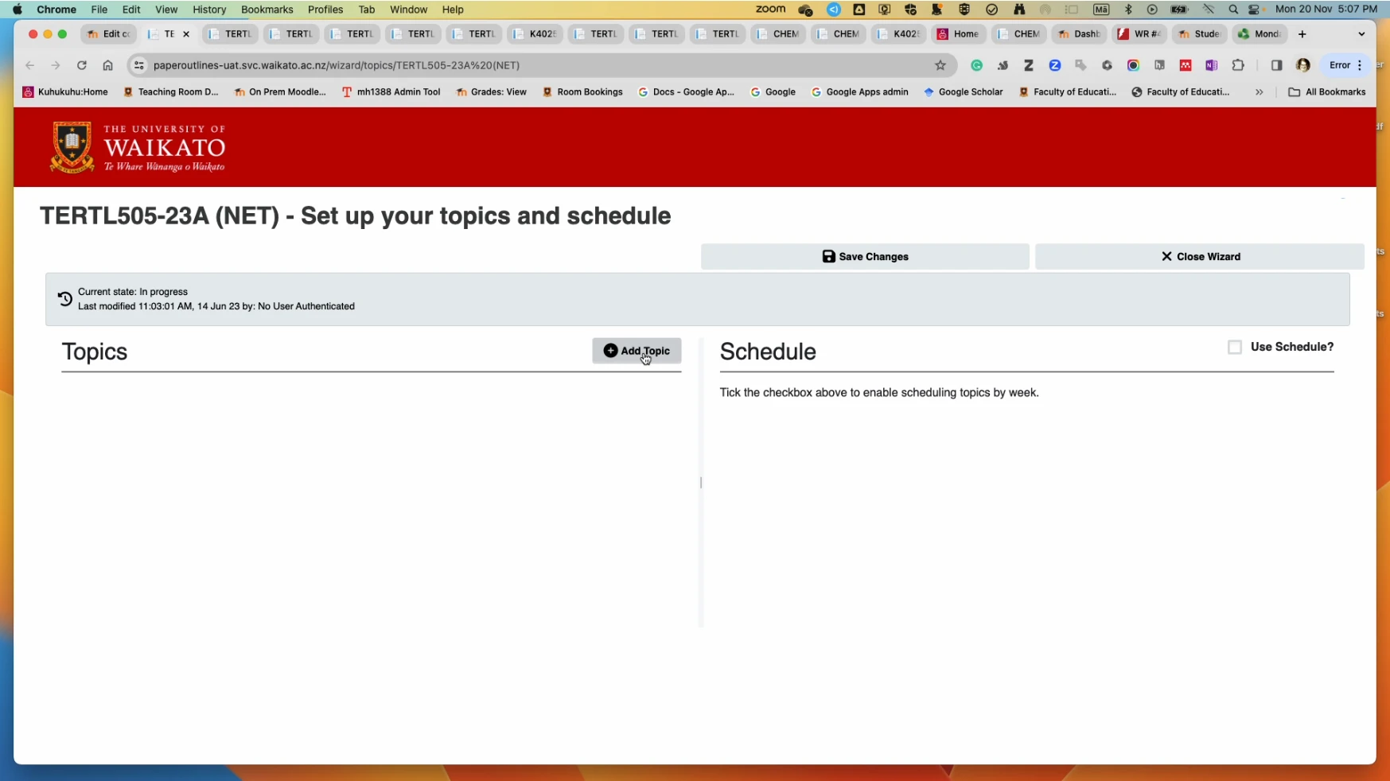Switch to the Home tab
Screen dimensions: 1390x781
click(959, 34)
